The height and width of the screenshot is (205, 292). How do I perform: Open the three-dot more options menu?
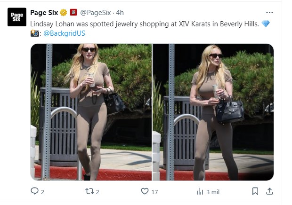(x=269, y=12)
